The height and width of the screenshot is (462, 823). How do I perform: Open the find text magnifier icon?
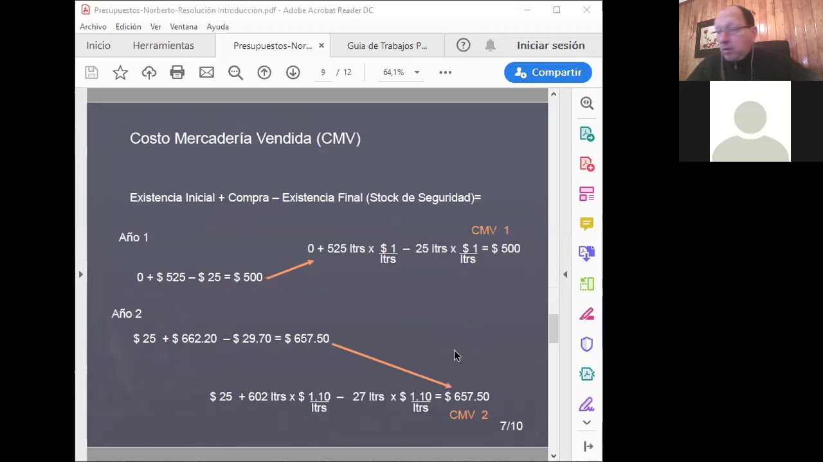235,73
